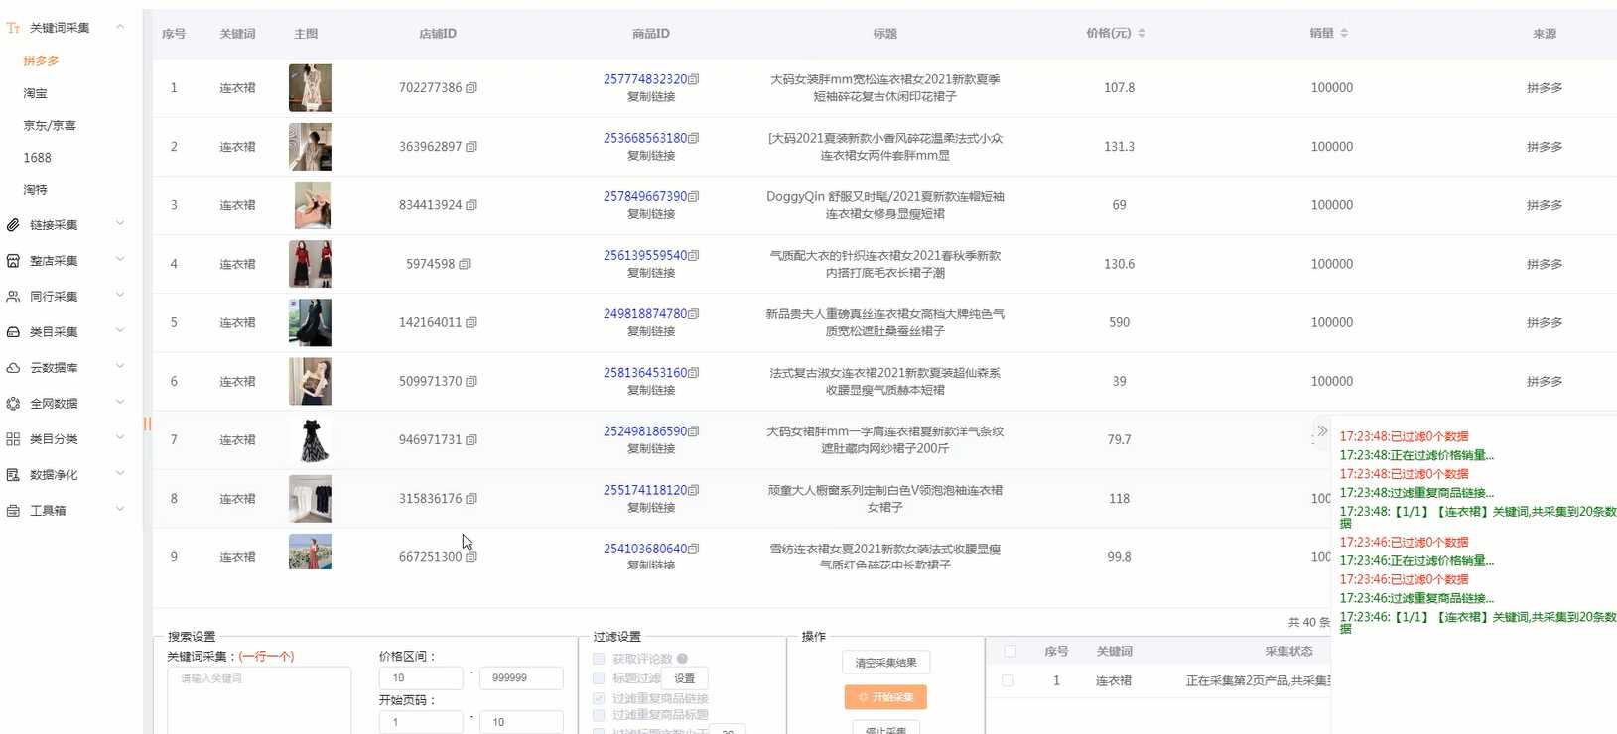Screen dimensions: 1617x734
Task: Select 淘宝 in the sidebar
Action: pos(35,93)
